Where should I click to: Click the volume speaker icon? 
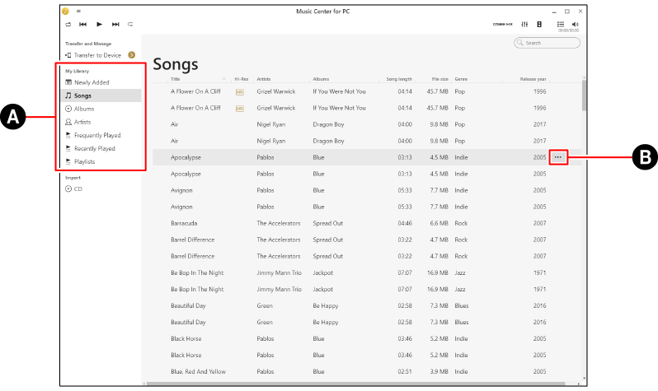pyautogui.click(x=575, y=25)
